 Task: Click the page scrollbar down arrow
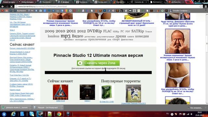click(x=207, y=103)
